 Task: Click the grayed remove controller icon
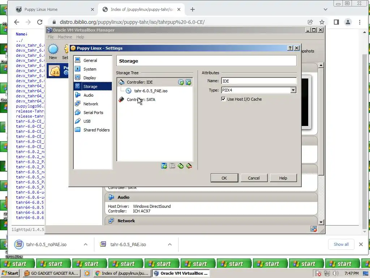172,166
